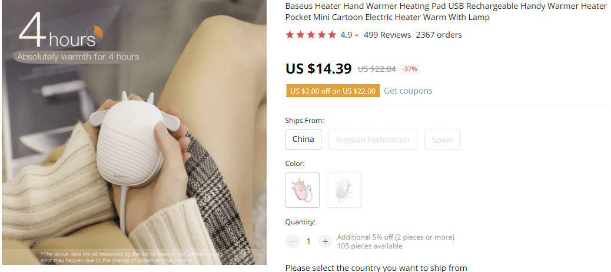Click the crossed-out US $22.84 price
611x272 pixels.
point(377,69)
